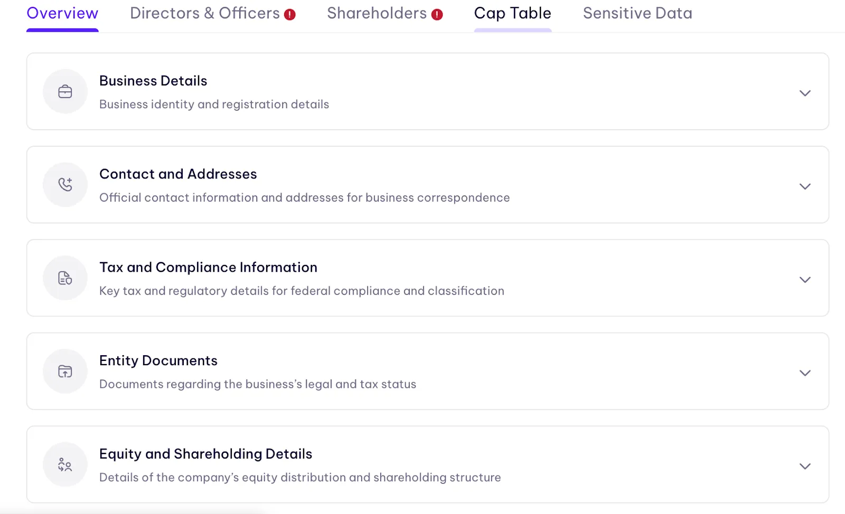The width and height of the screenshot is (845, 514).
Task: Expand the Equity and Shareholding Details chevron
Action: (x=805, y=466)
